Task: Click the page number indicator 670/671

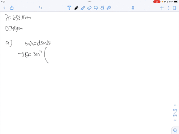Action: tap(175, 113)
